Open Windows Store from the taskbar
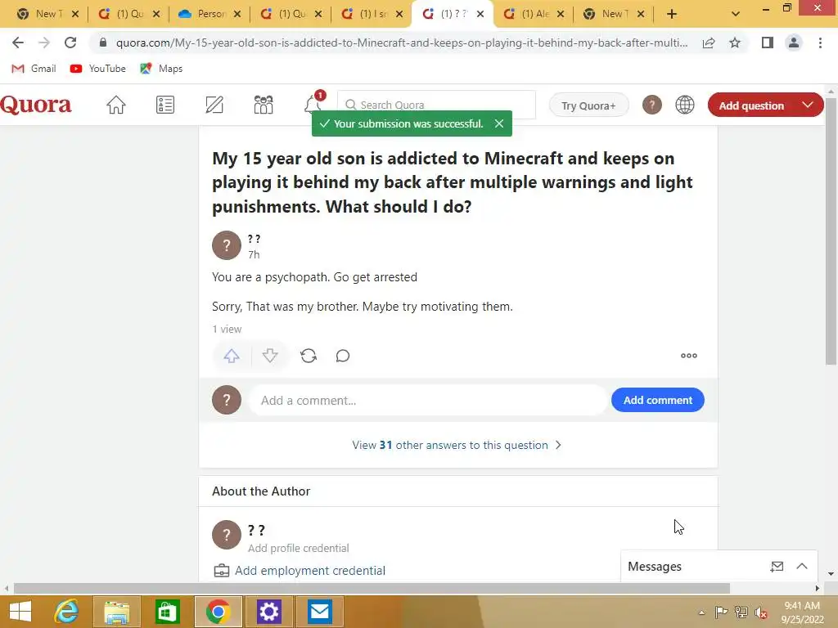This screenshot has width=838, height=628. [167, 612]
